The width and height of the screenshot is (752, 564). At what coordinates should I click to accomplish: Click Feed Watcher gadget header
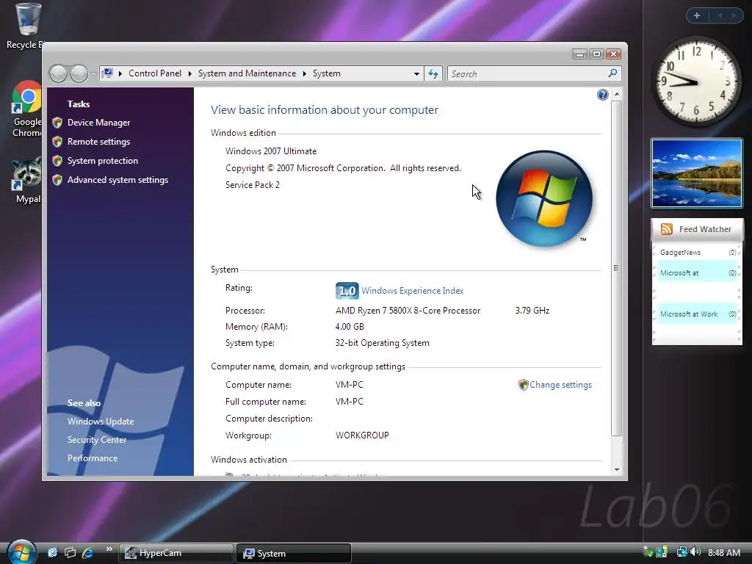coord(696,229)
